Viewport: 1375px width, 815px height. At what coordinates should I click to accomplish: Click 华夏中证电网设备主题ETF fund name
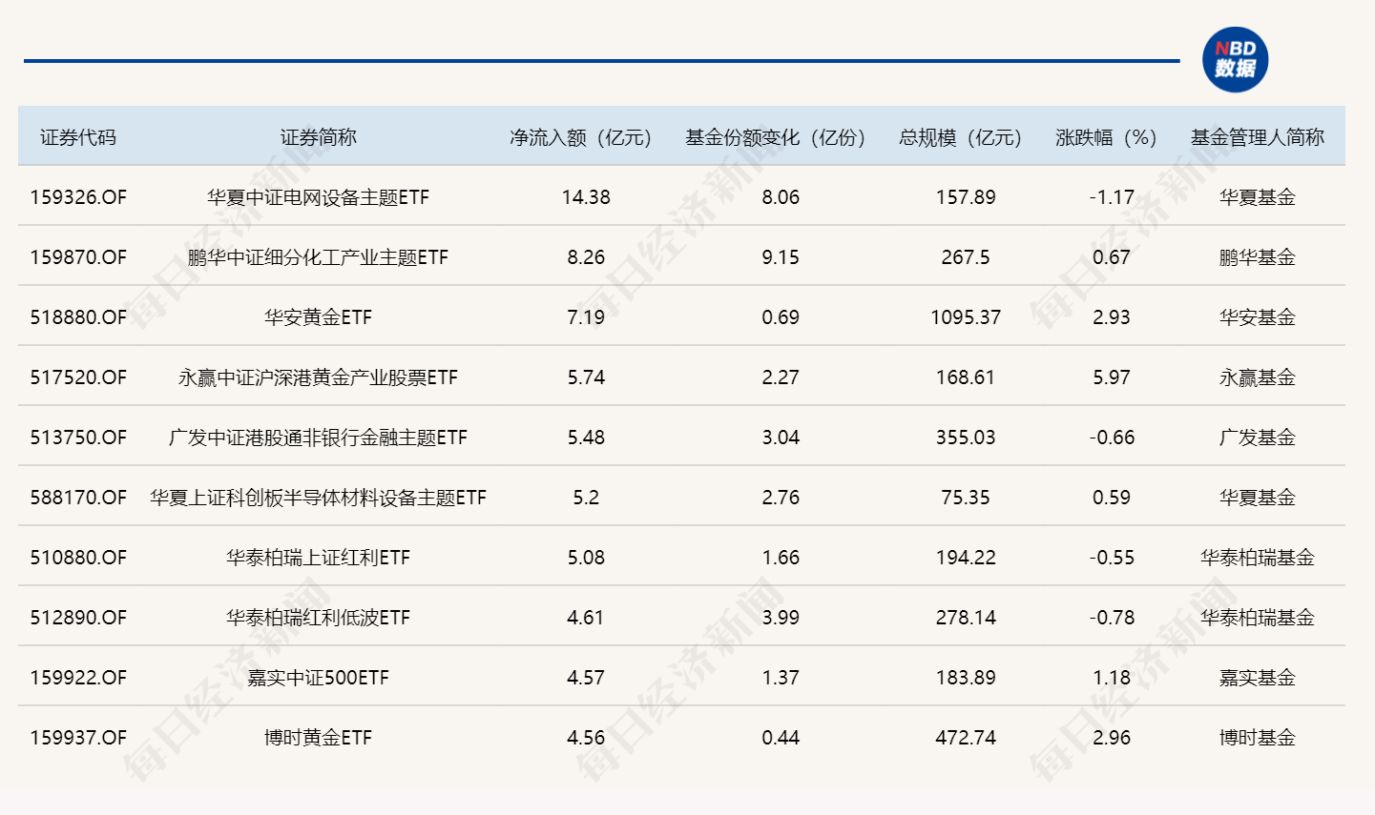tap(318, 197)
